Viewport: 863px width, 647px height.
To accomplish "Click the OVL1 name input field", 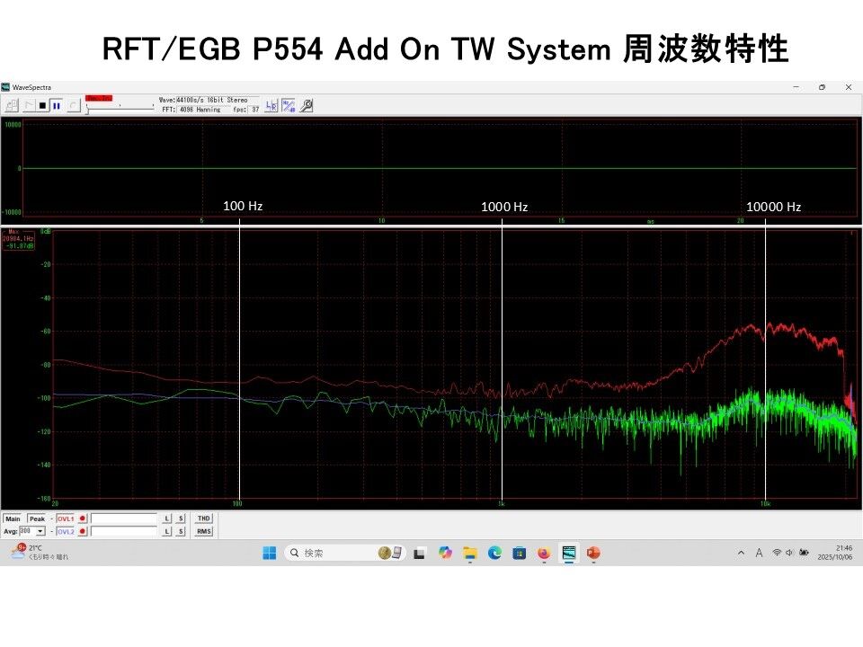I will pyautogui.click(x=124, y=518).
